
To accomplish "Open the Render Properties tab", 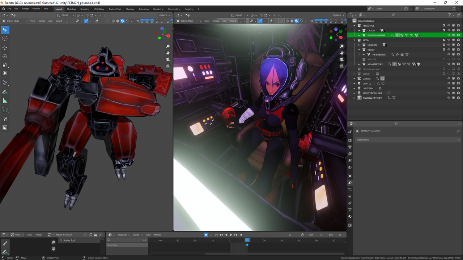I will 349,139.
